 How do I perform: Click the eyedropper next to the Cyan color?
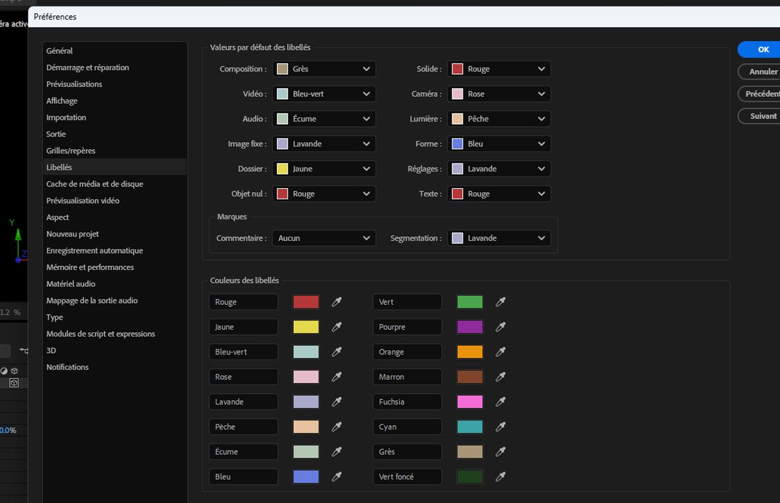coord(500,426)
